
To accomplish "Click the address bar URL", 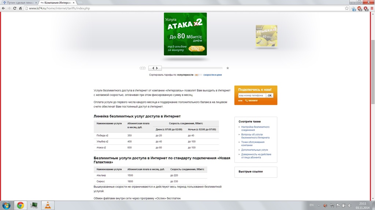I will [59, 8].
